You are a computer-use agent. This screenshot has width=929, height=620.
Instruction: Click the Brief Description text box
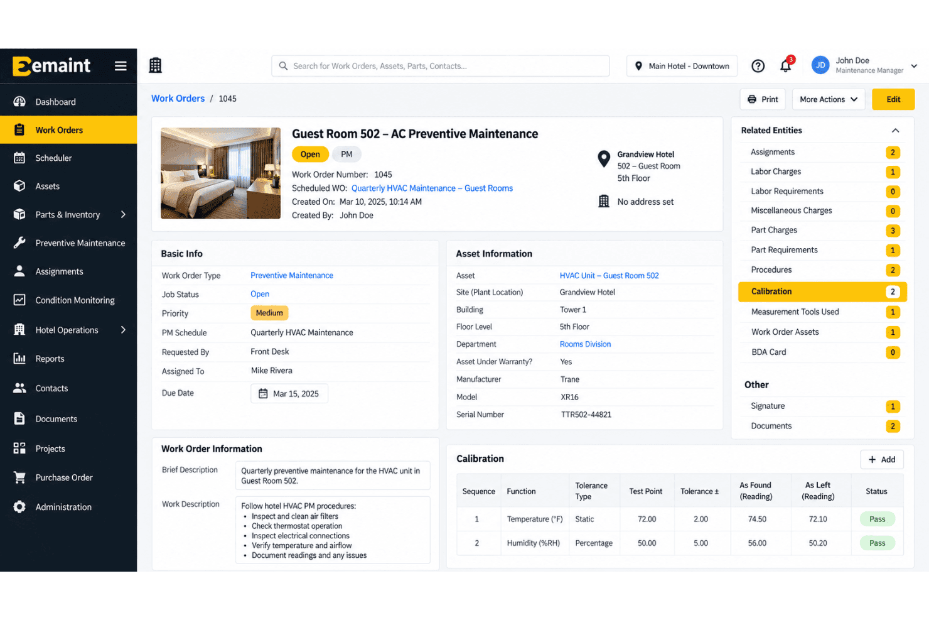pyautogui.click(x=333, y=476)
